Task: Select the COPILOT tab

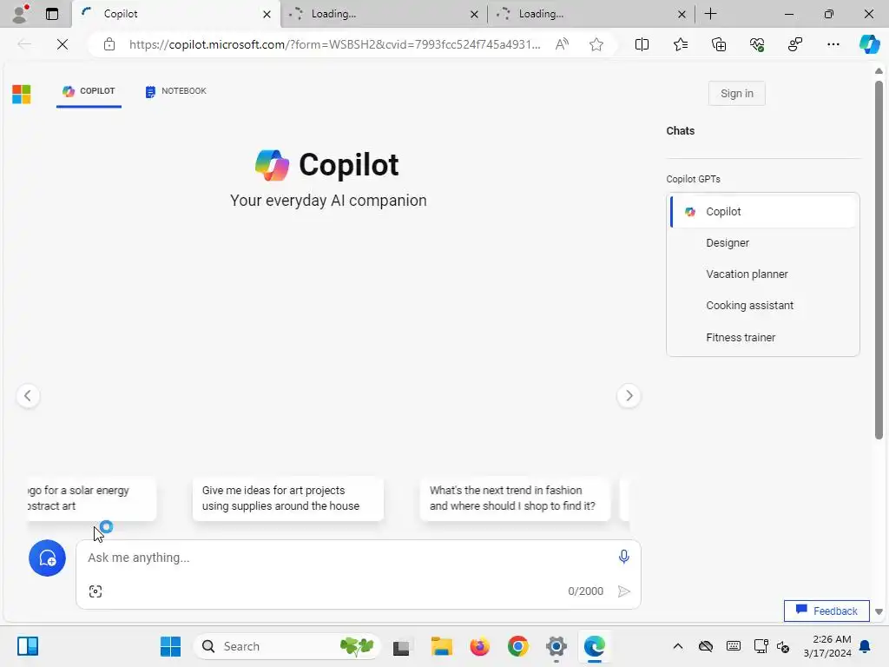Action: pos(89,91)
